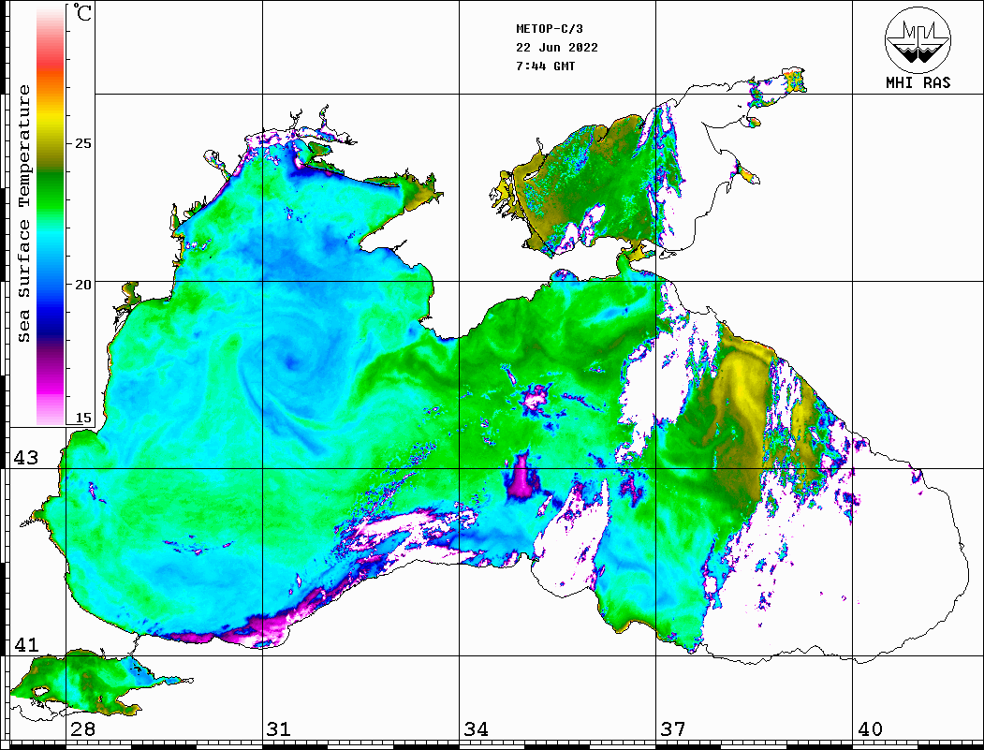Click longitude label "34"
This screenshot has width=984, height=750.
(x=476, y=728)
